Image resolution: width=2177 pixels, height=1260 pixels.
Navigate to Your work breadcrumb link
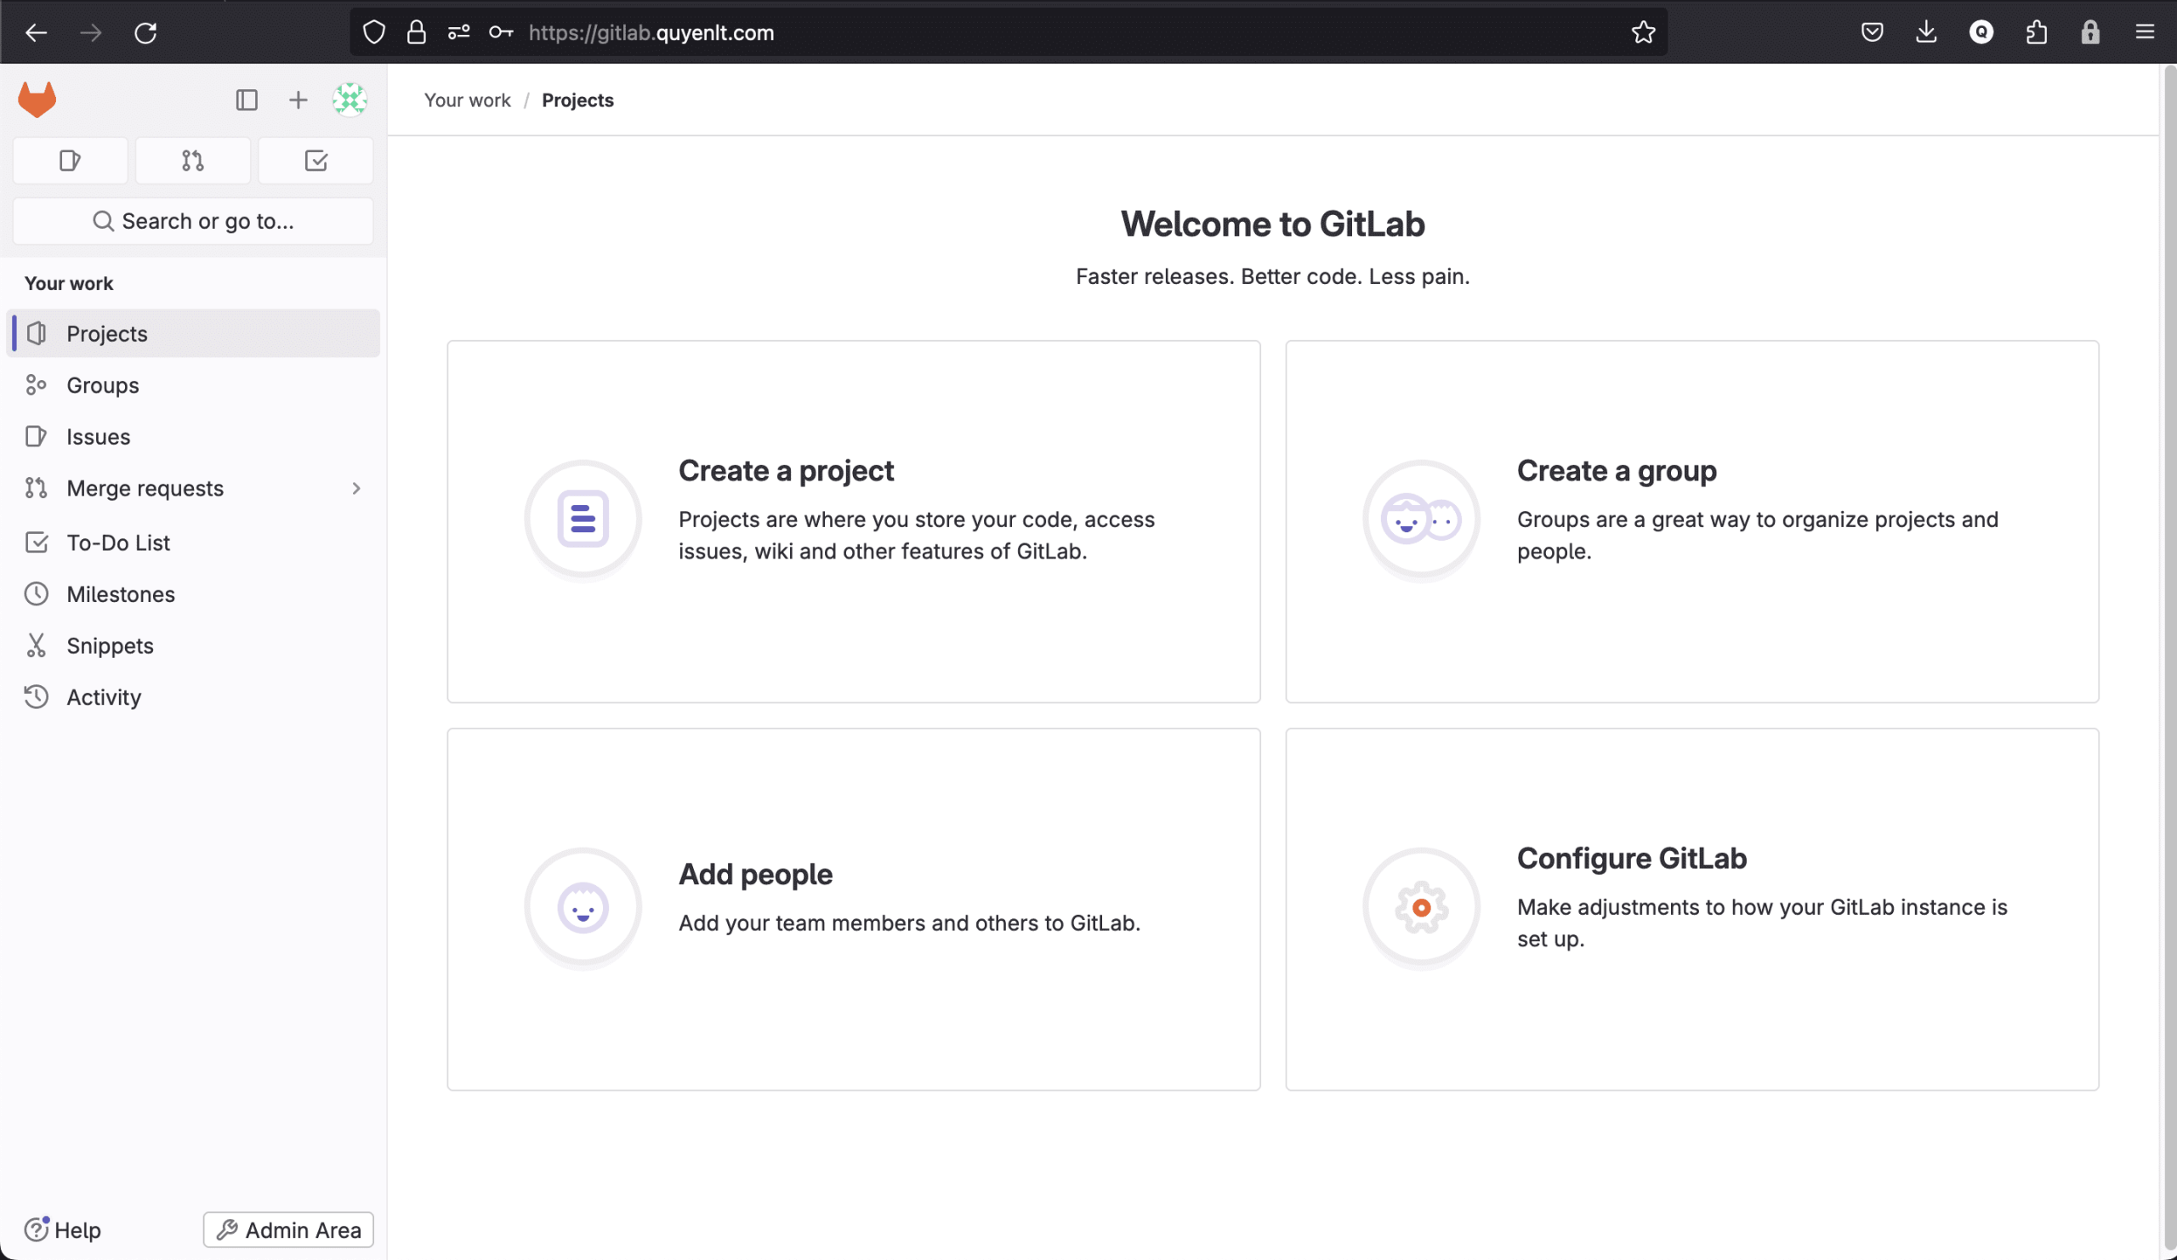[x=467, y=100]
